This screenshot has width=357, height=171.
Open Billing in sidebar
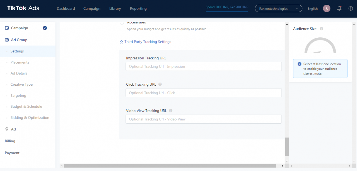[10, 141]
